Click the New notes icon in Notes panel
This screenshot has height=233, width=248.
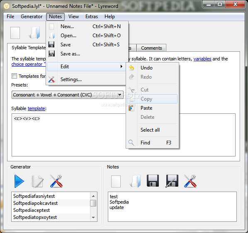(116, 181)
